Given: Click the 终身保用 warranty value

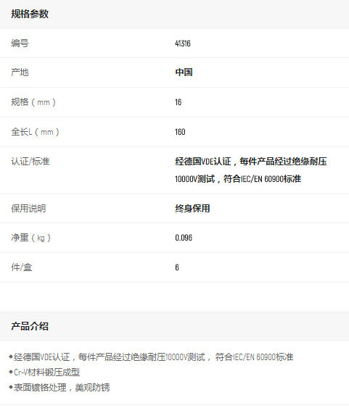Looking at the screenshot, I should (x=192, y=209).
